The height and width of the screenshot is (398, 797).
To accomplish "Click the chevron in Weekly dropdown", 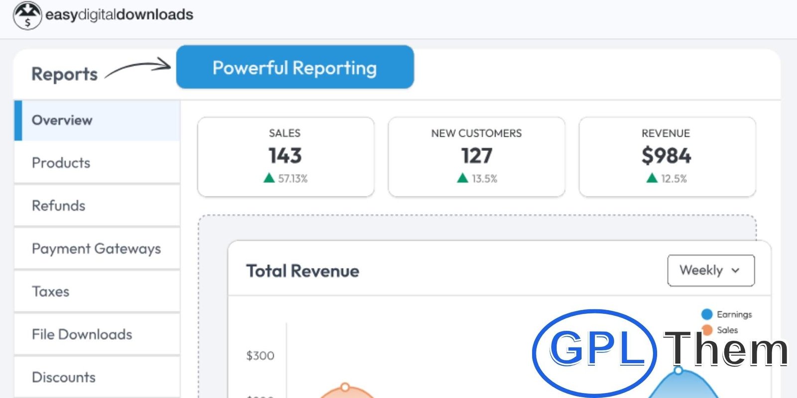I will [736, 271].
